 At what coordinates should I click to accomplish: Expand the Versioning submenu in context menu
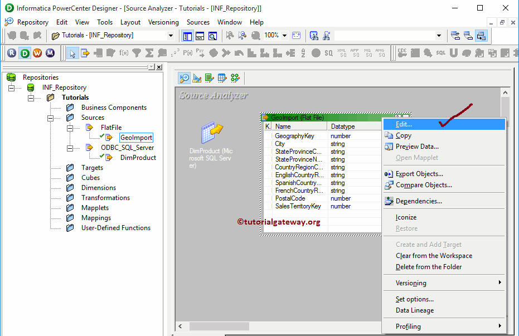tap(444, 283)
